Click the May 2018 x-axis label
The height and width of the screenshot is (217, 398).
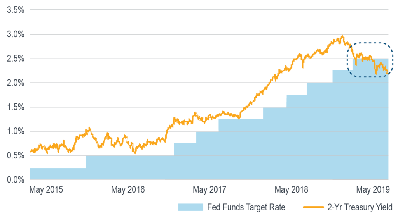(291, 189)
